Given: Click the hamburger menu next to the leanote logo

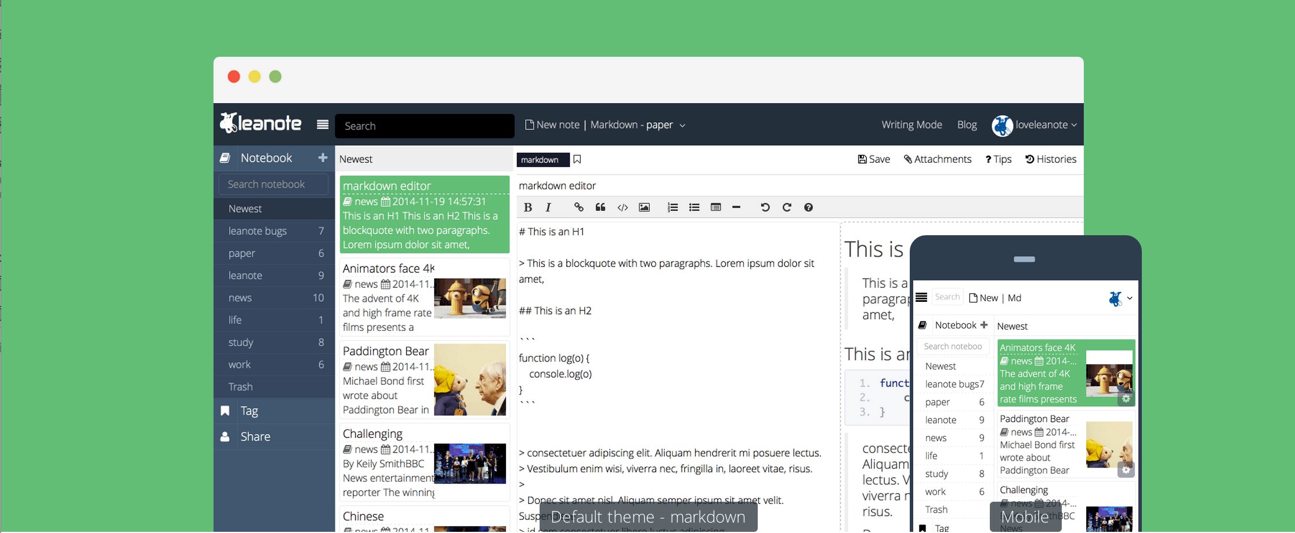Looking at the screenshot, I should pyautogui.click(x=323, y=125).
